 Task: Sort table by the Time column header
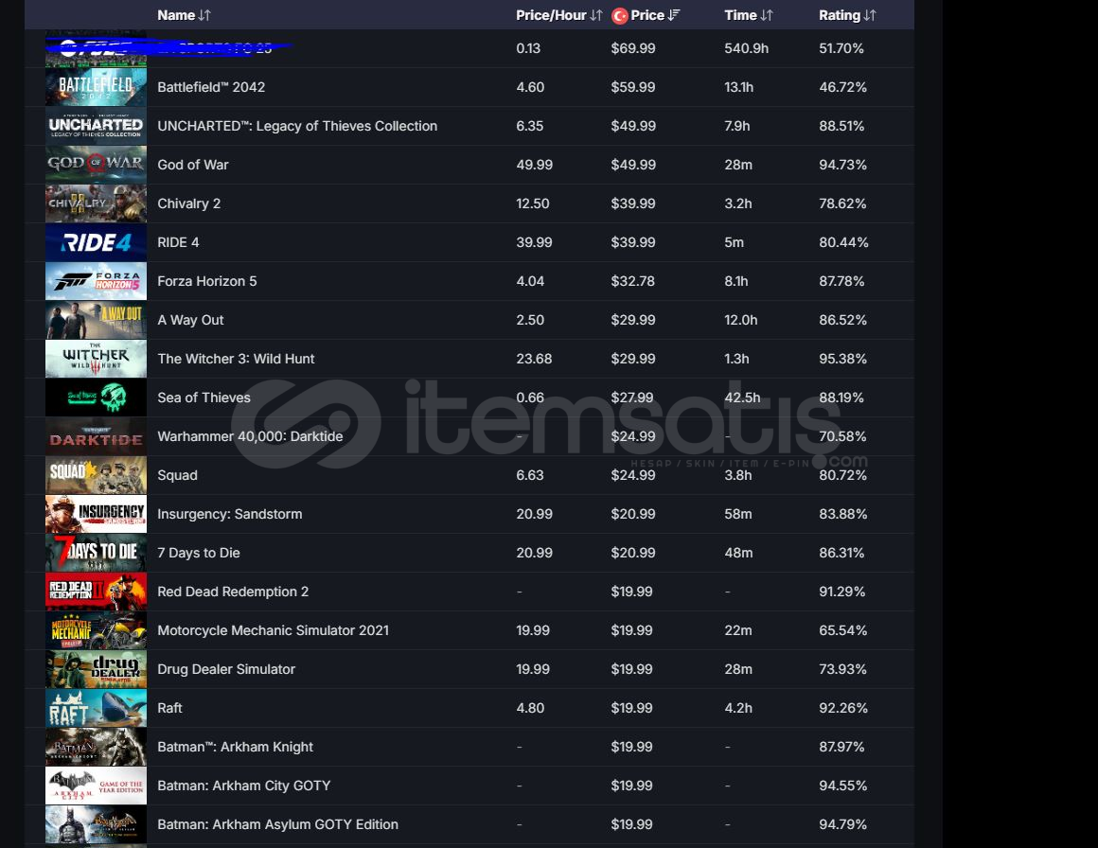point(740,15)
